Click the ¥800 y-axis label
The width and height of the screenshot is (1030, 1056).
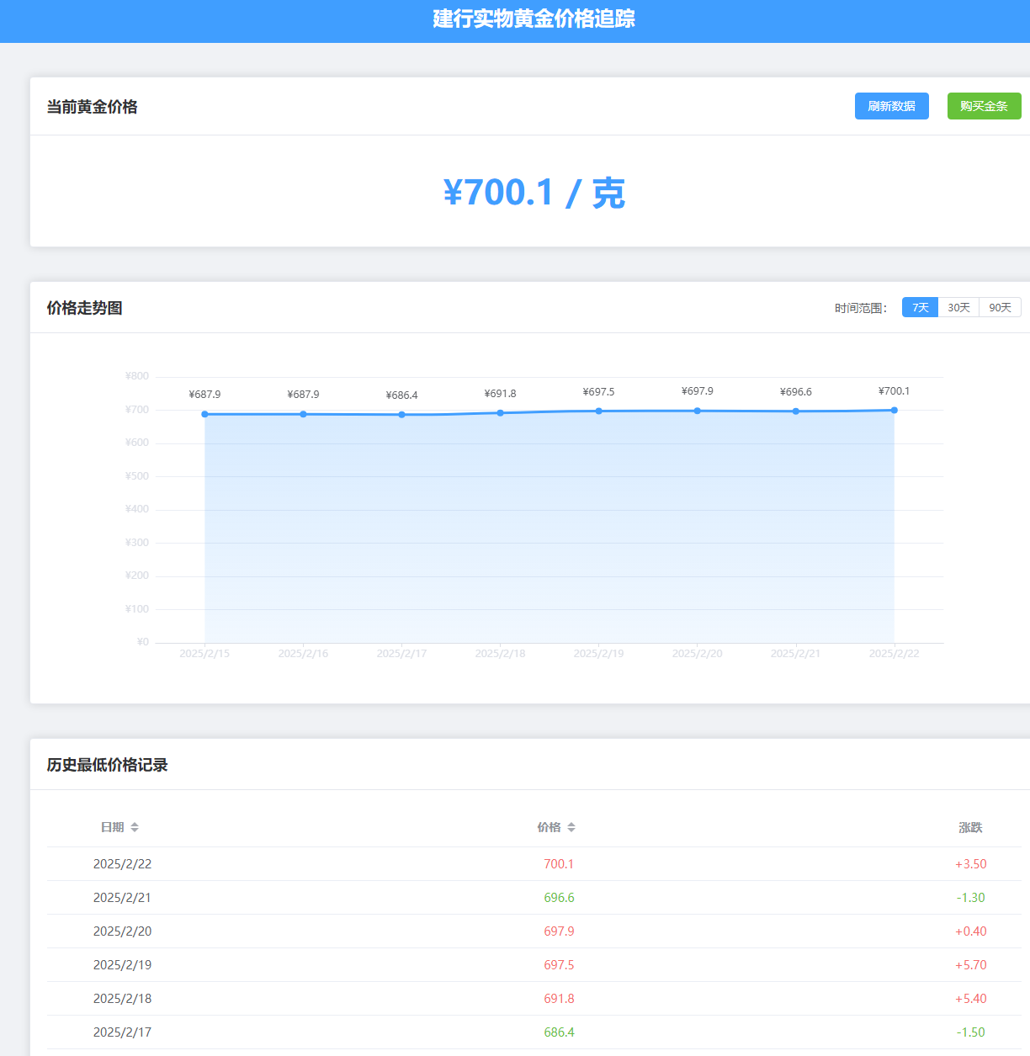pyautogui.click(x=137, y=376)
